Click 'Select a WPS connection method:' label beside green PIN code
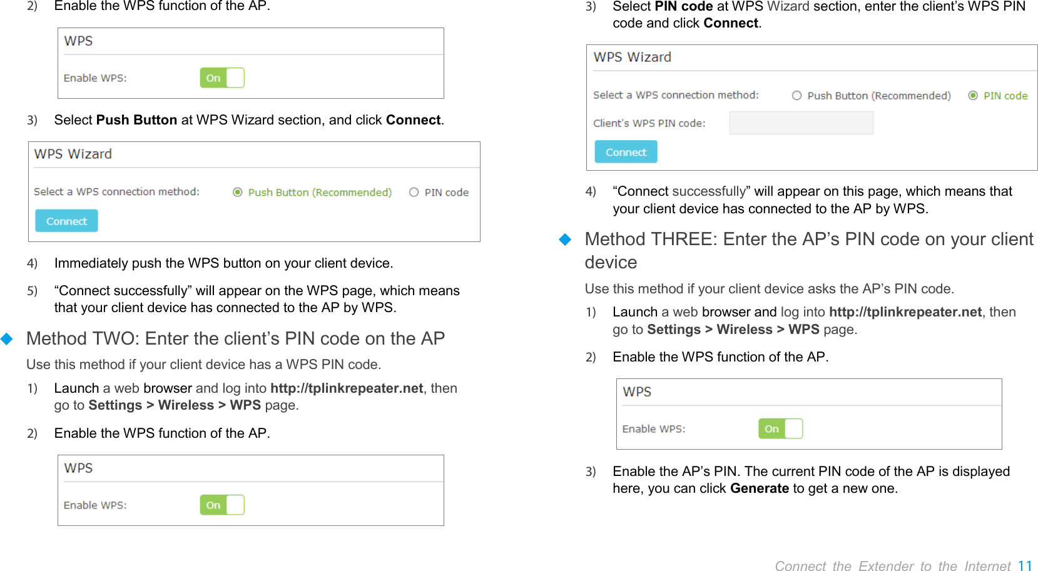 coord(676,95)
